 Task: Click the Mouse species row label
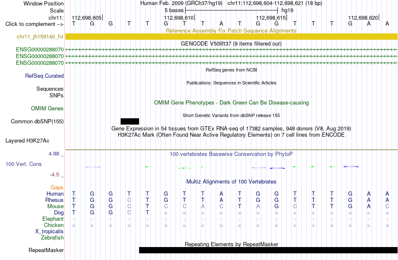click(x=55, y=206)
